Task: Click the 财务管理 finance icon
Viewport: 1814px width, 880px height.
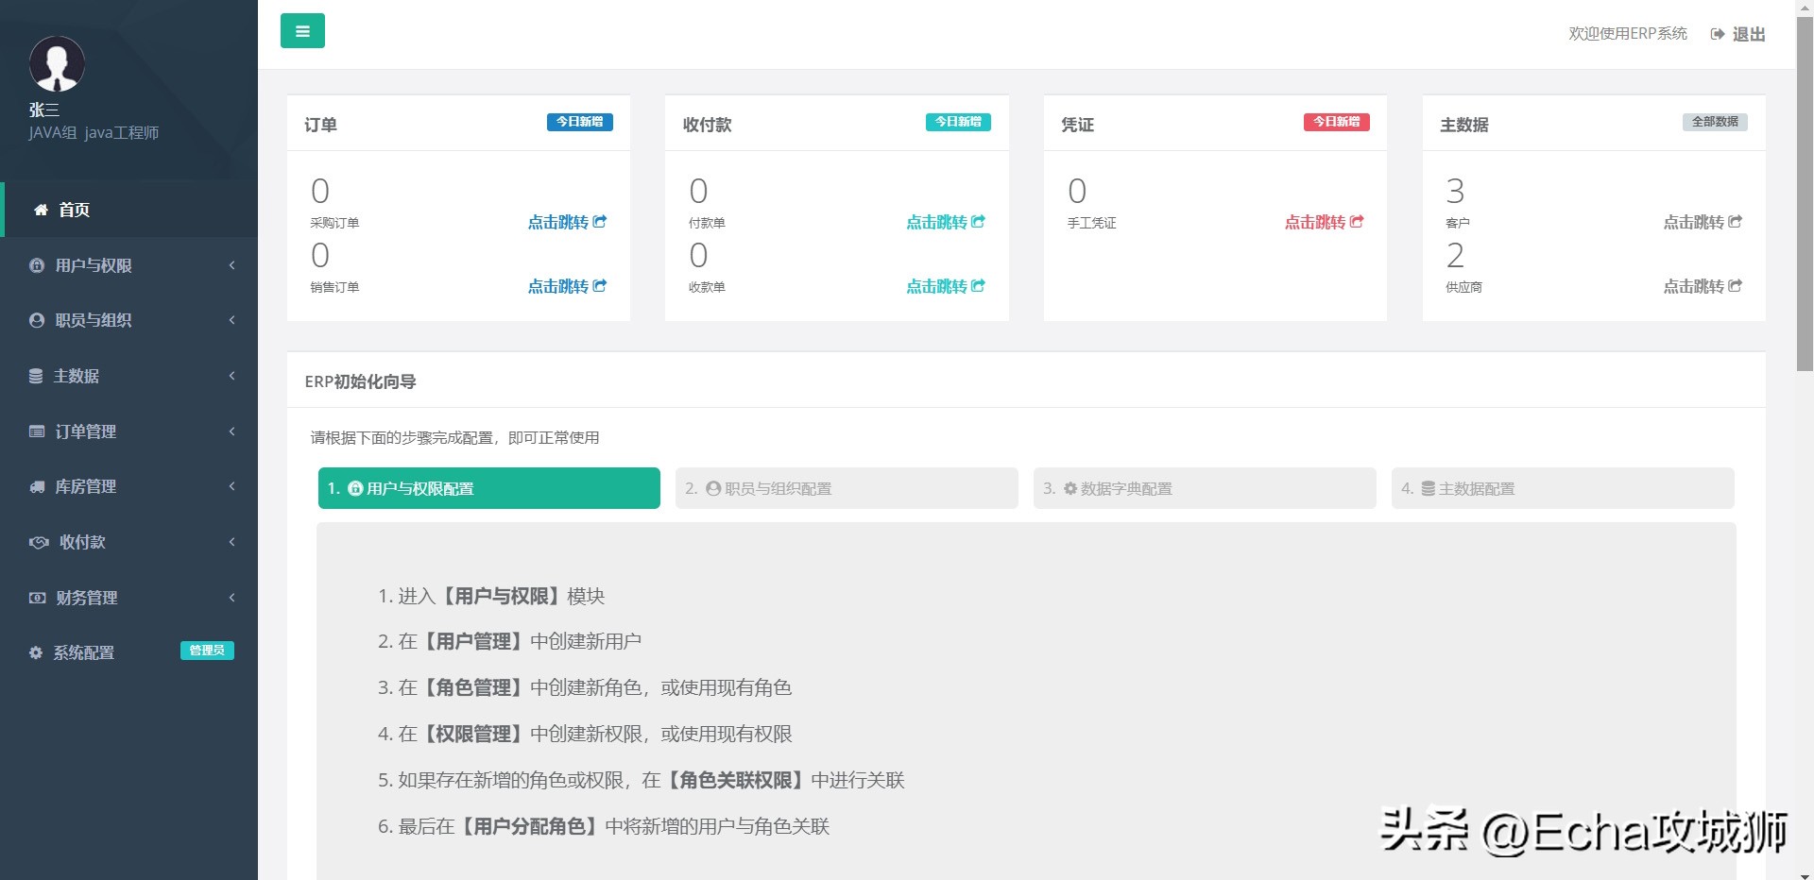Action: click(36, 597)
